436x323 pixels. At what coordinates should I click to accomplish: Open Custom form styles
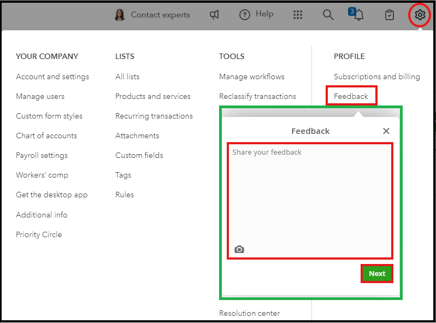click(49, 116)
